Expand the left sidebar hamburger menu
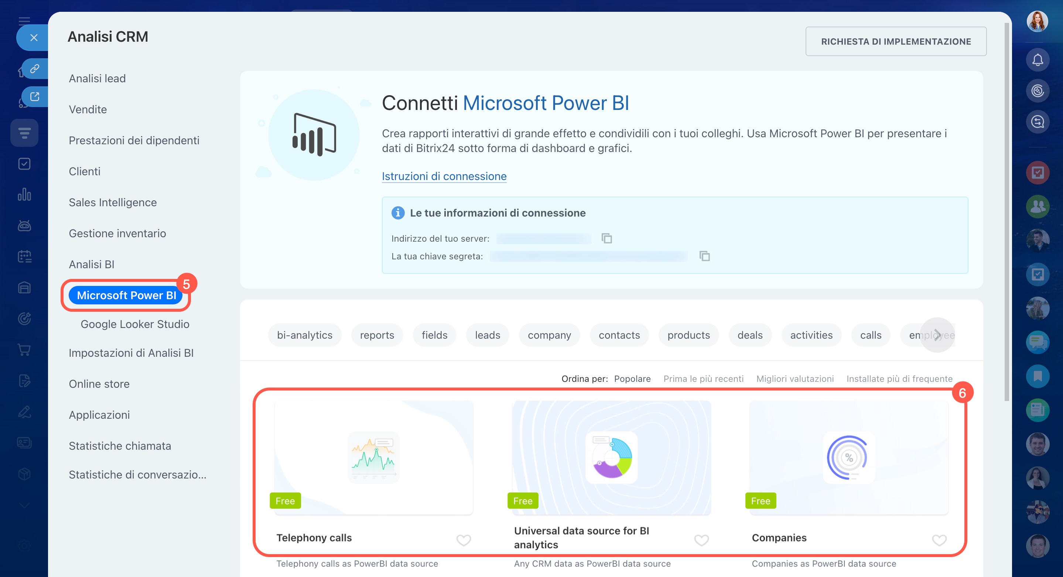Viewport: 1063px width, 577px height. click(24, 21)
